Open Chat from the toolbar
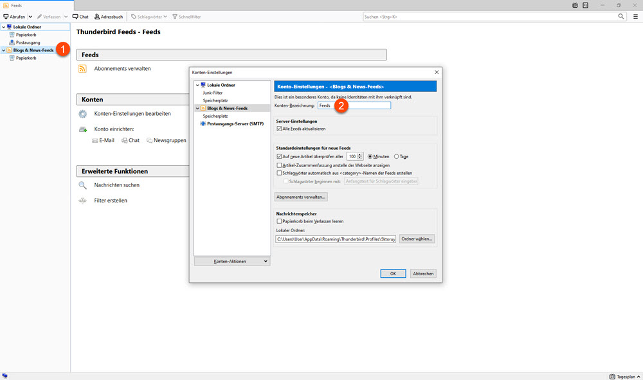This screenshot has height=380, width=643. [80, 16]
